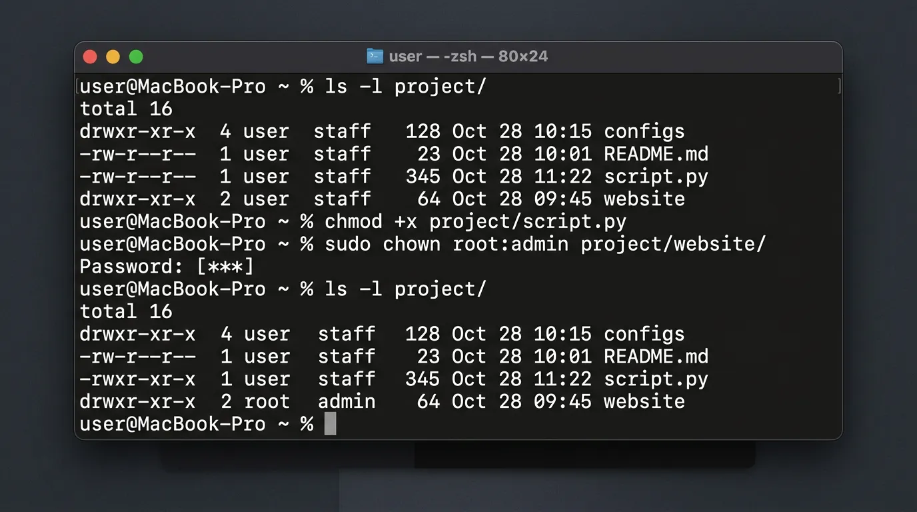The width and height of the screenshot is (917, 512).
Task: Click the green full-screen window button
Action: [x=136, y=57]
